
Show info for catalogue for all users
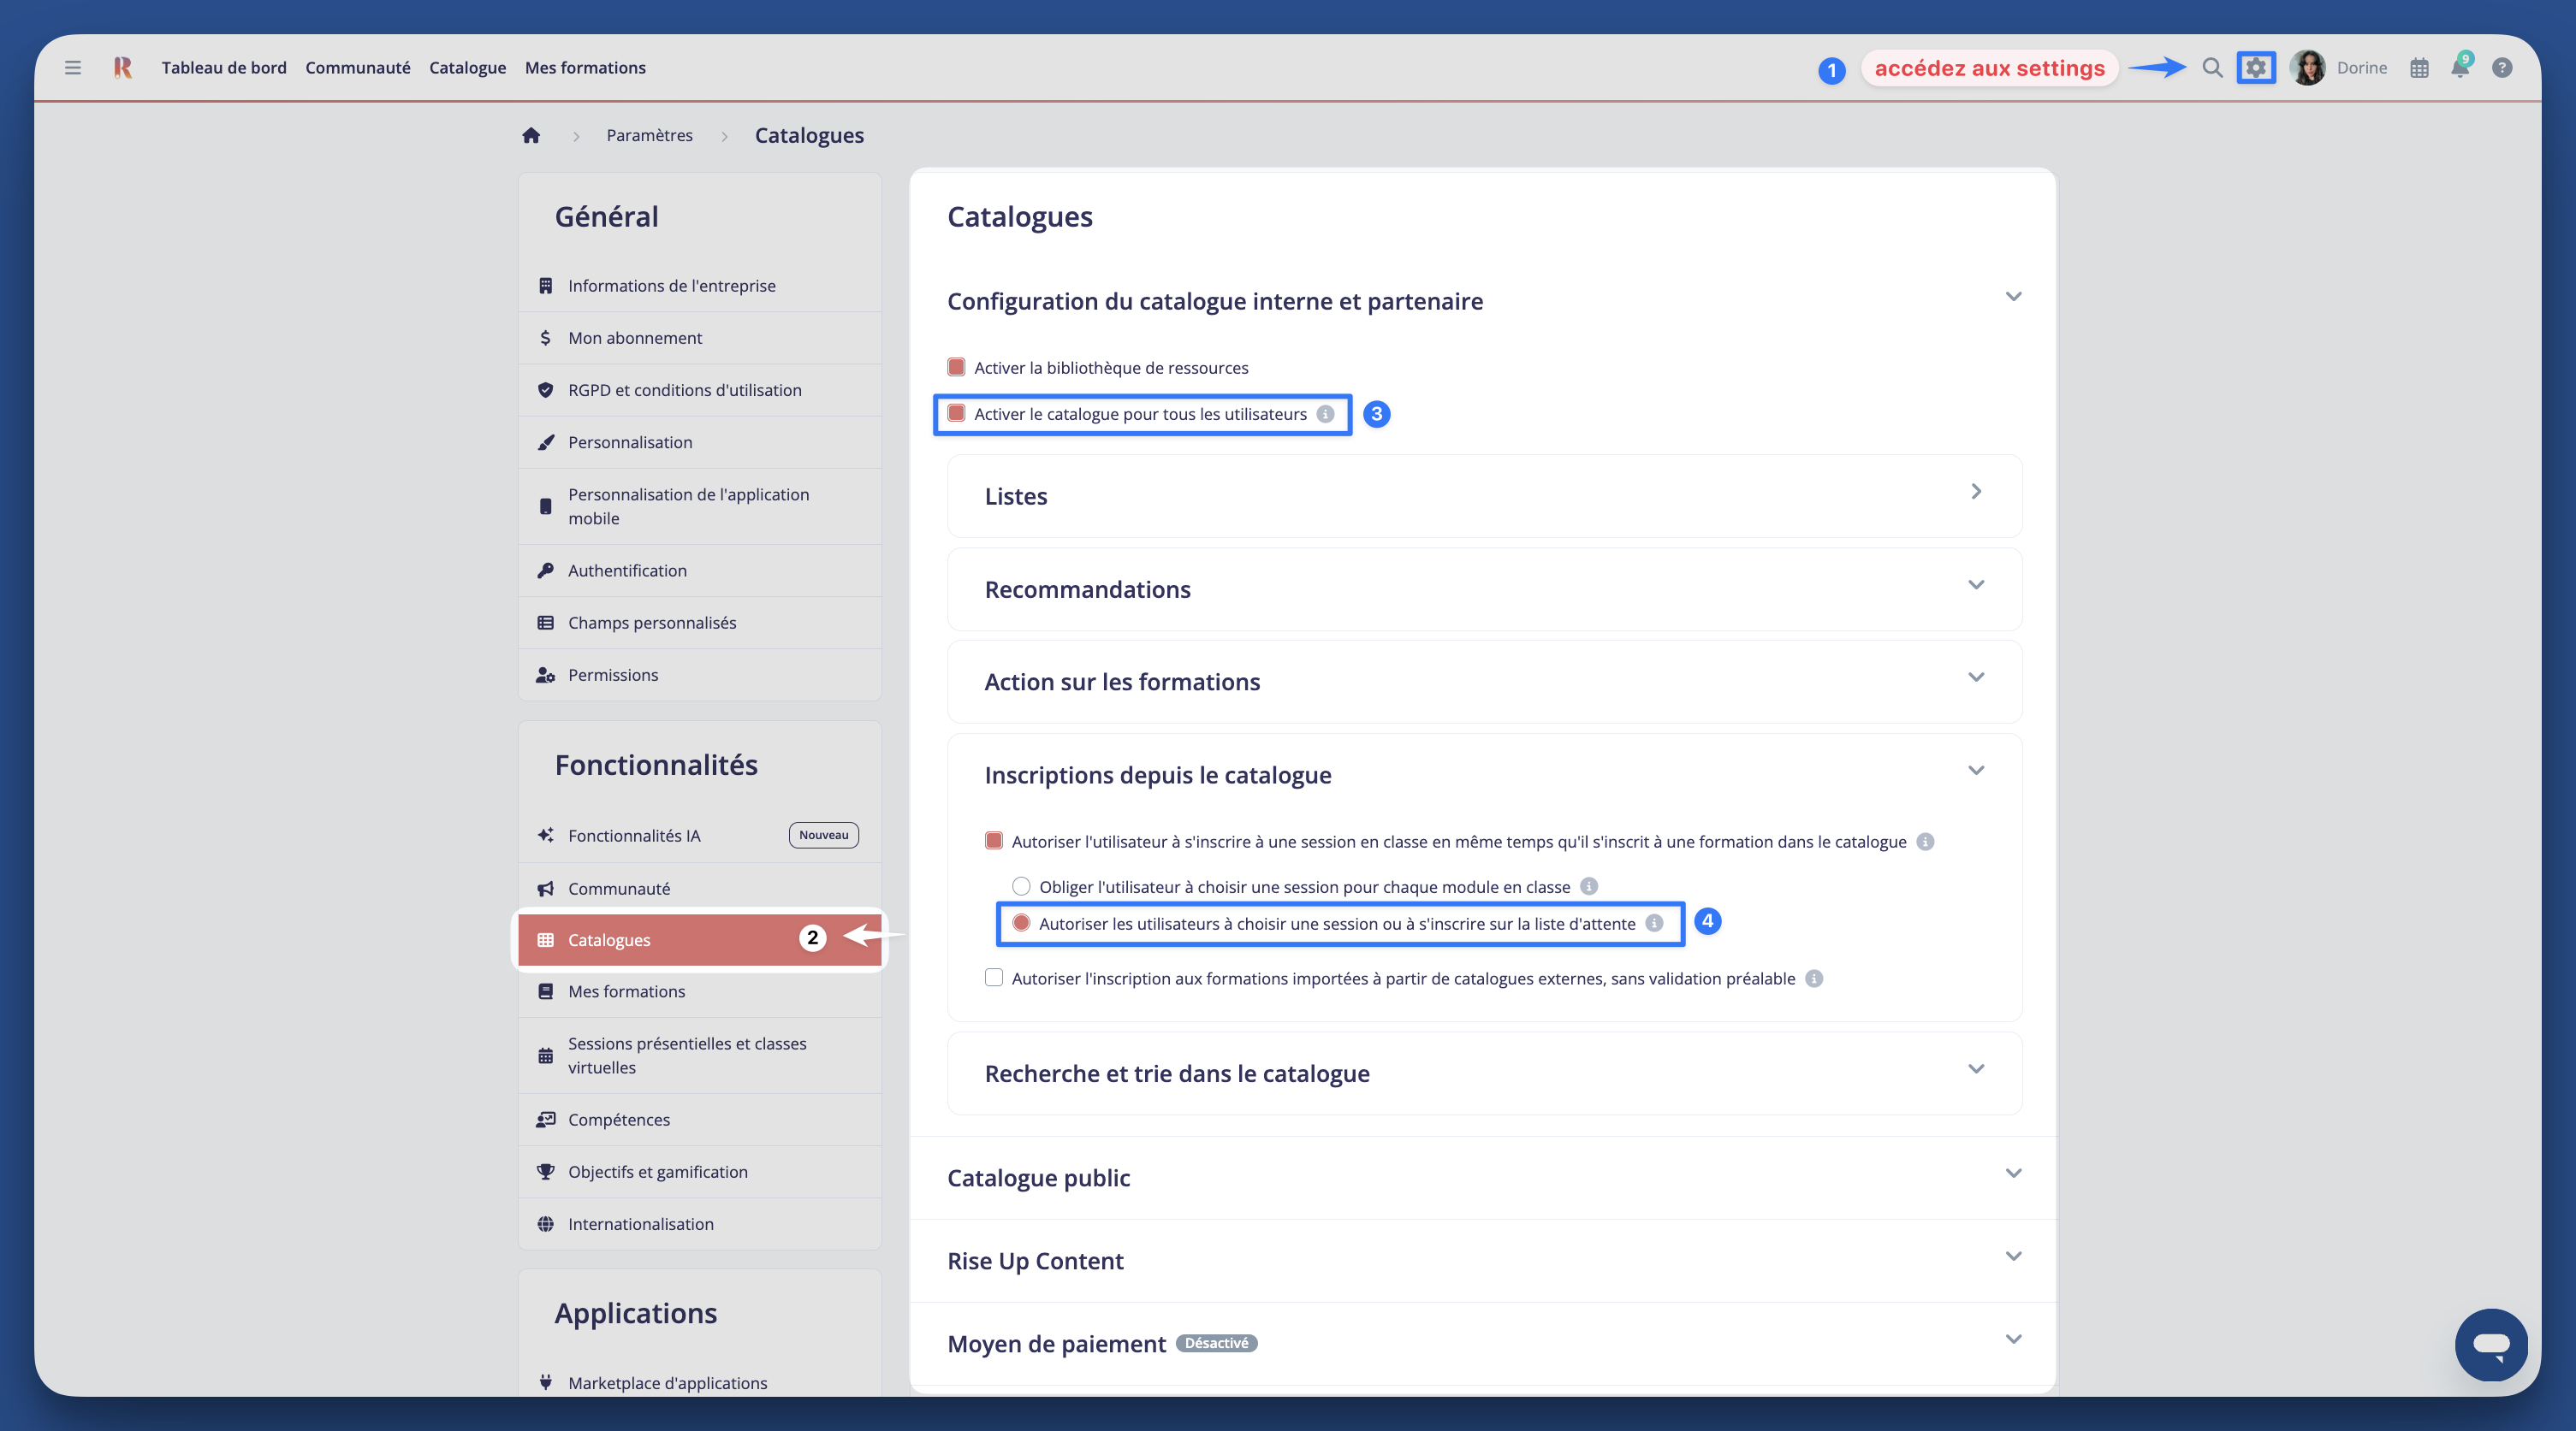(1325, 414)
